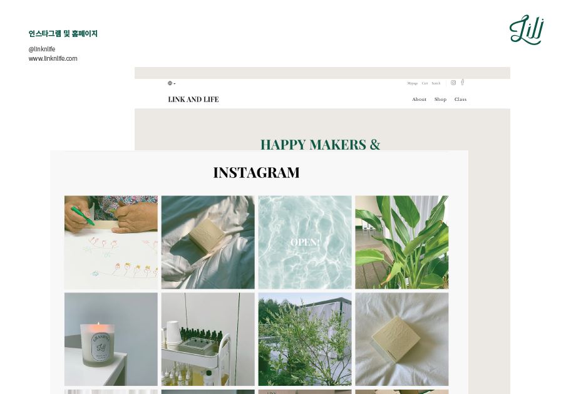
Task: Open the Shop menu item
Action: pyautogui.click(x=440, y=100)
